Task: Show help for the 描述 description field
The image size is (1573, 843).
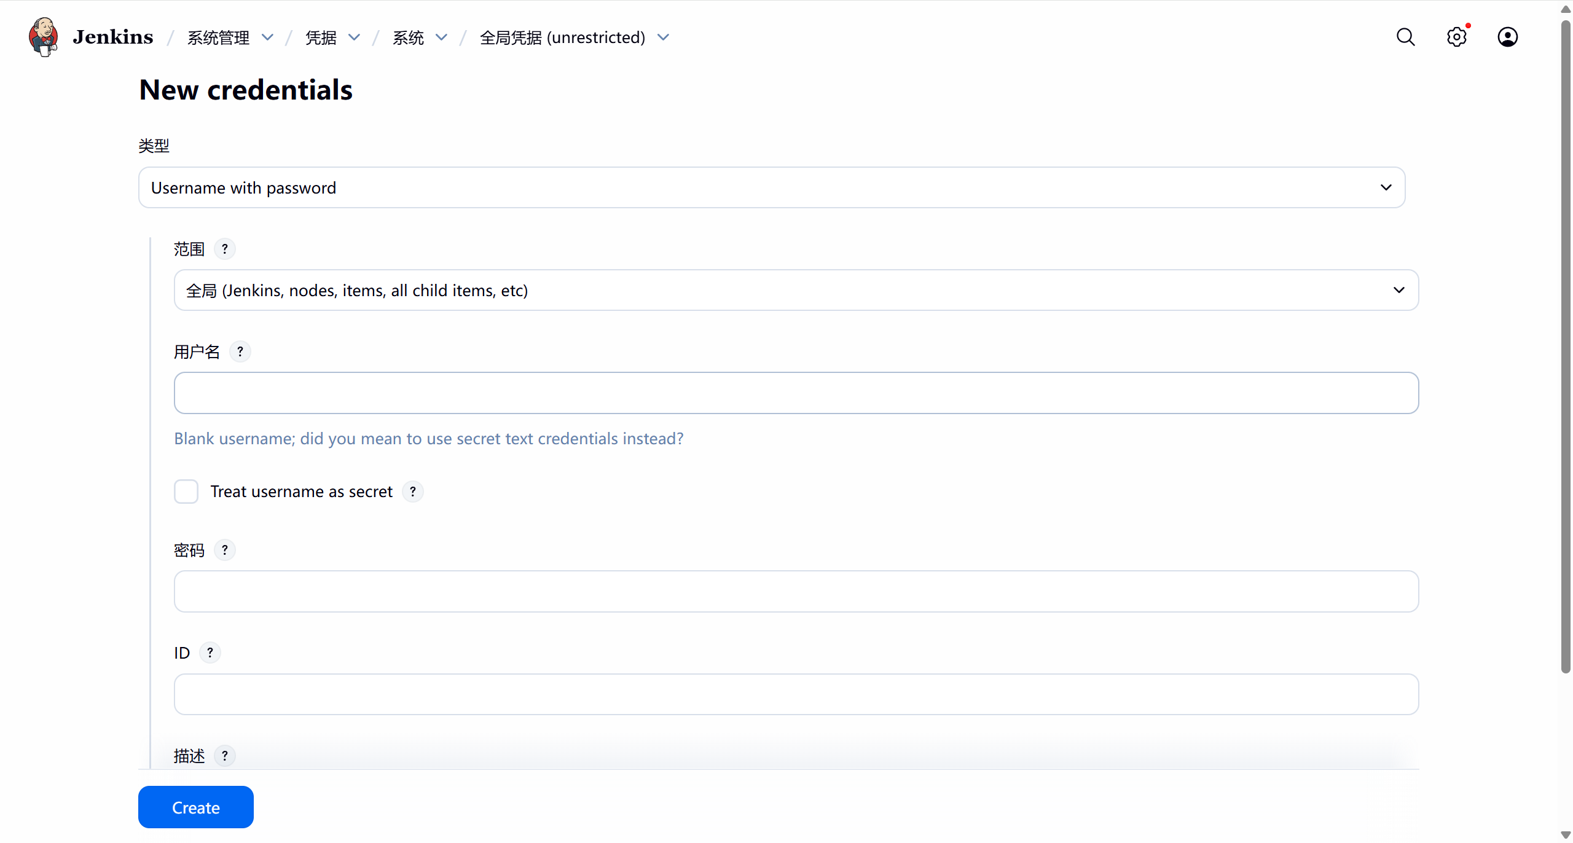Action: tap(225, 755)
